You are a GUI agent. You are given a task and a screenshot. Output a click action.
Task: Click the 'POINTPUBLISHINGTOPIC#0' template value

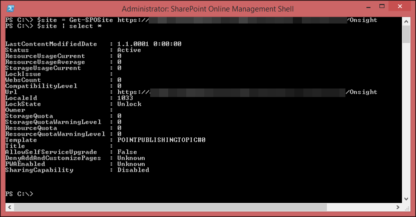tap(161, 140)
